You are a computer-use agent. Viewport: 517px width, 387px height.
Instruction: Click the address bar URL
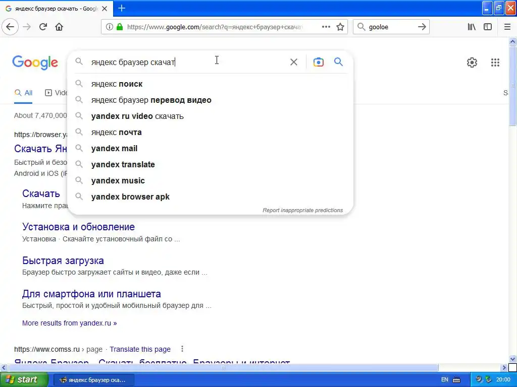pos(214,27)
